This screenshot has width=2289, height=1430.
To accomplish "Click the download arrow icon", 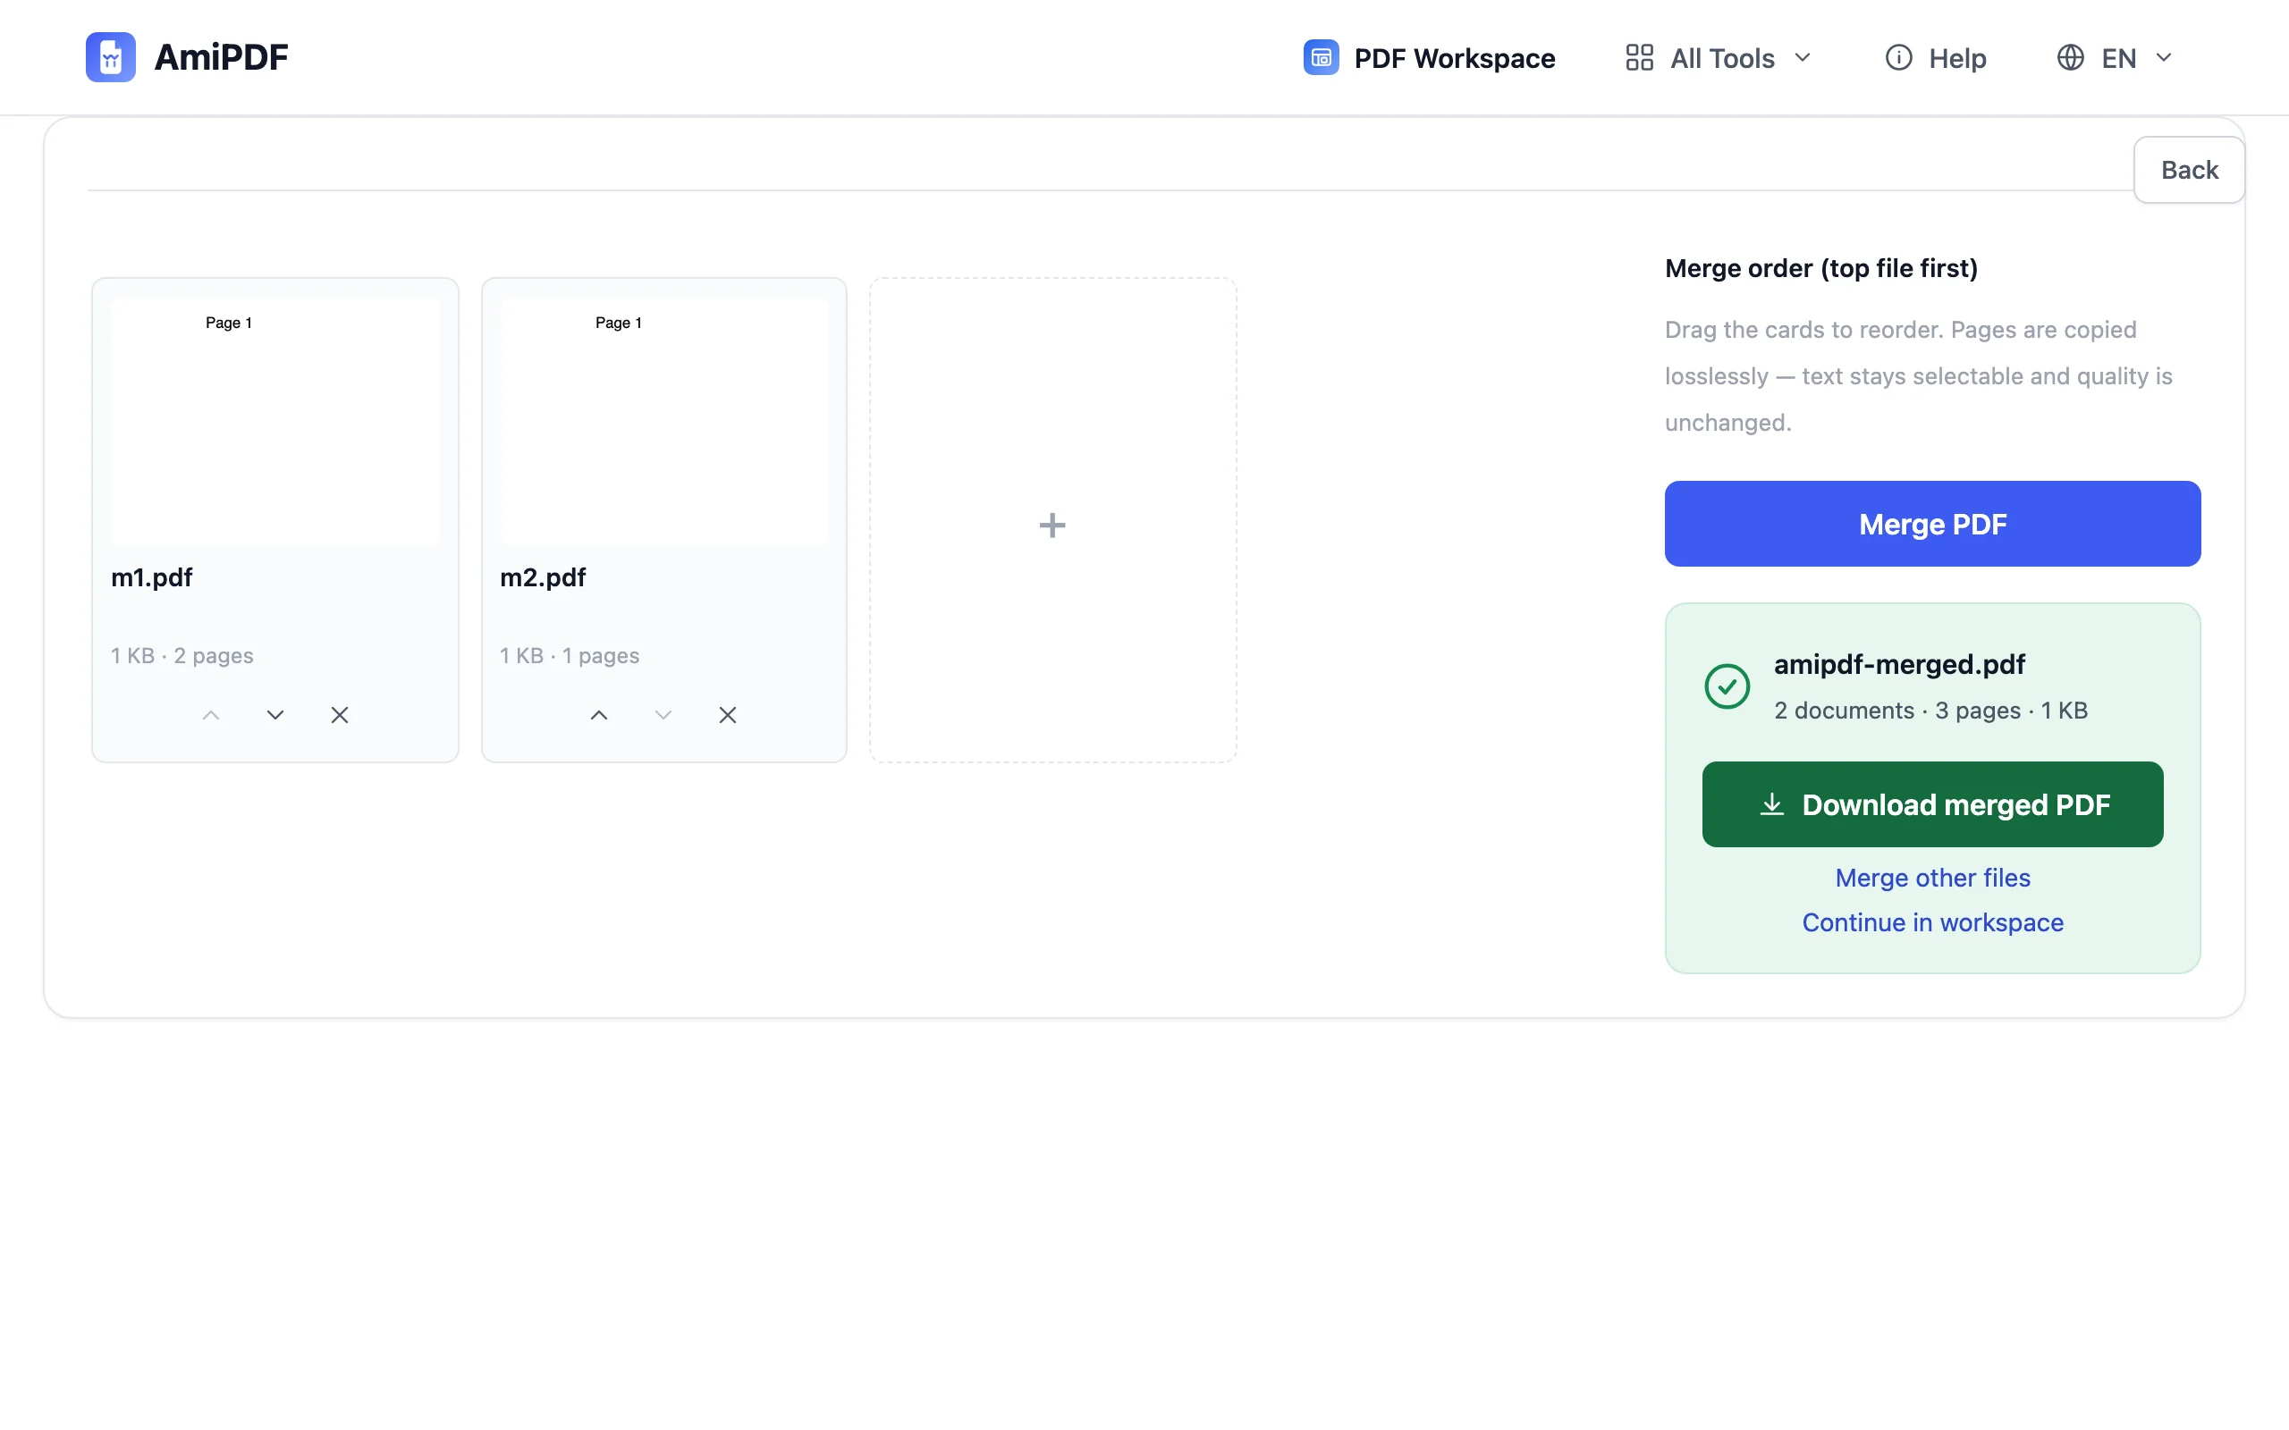I will (x=1771, y=805).
